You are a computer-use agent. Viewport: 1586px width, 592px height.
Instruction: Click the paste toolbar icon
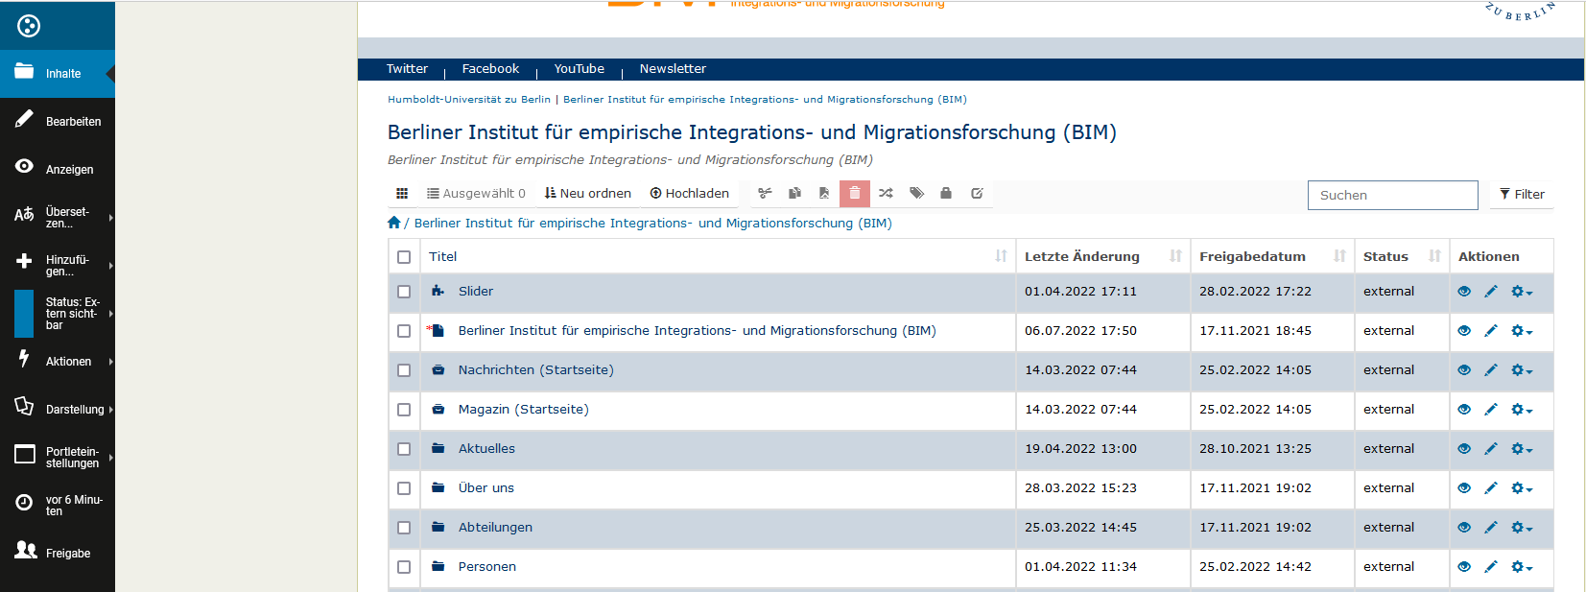pyautogui.click(x=824, y=194)
